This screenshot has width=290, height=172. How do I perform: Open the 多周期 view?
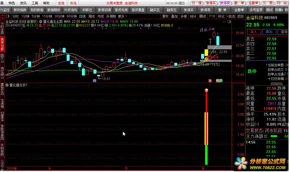coord(111,16)
